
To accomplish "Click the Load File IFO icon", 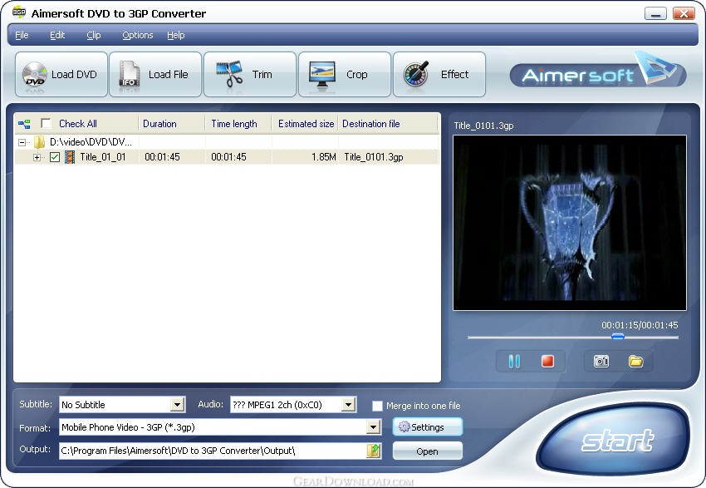I will point(130,74).
